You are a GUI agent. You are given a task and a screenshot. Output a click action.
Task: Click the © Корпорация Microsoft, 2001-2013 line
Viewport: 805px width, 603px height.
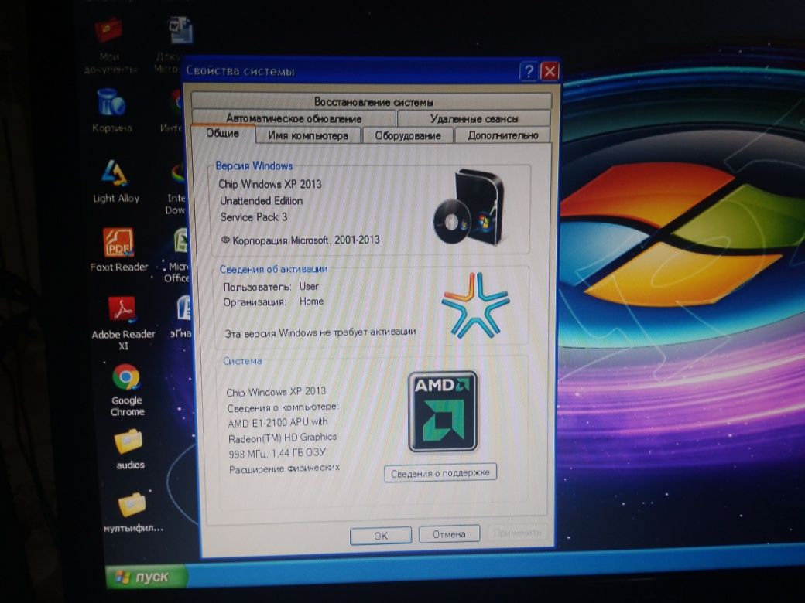click(300, 240)
